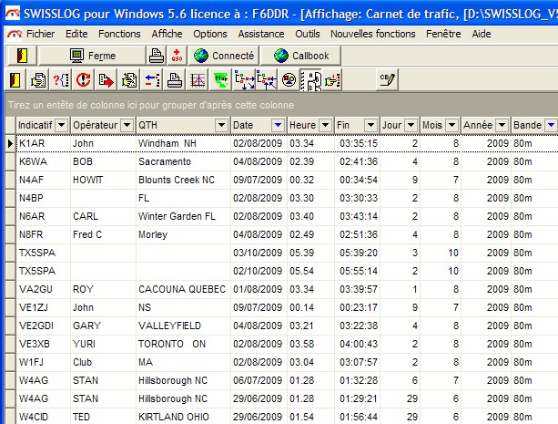Open the Indicatif column filter dropdown
Viewport: 558px width, 424px height.
tap(61, 125)
